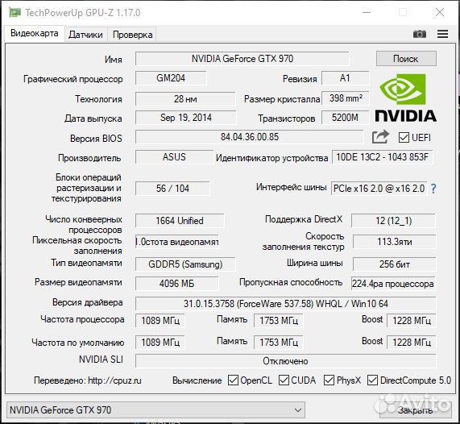The image size is (460, 424).
Task: Toggle the CUDA checkbox
Action: [284, 380]
